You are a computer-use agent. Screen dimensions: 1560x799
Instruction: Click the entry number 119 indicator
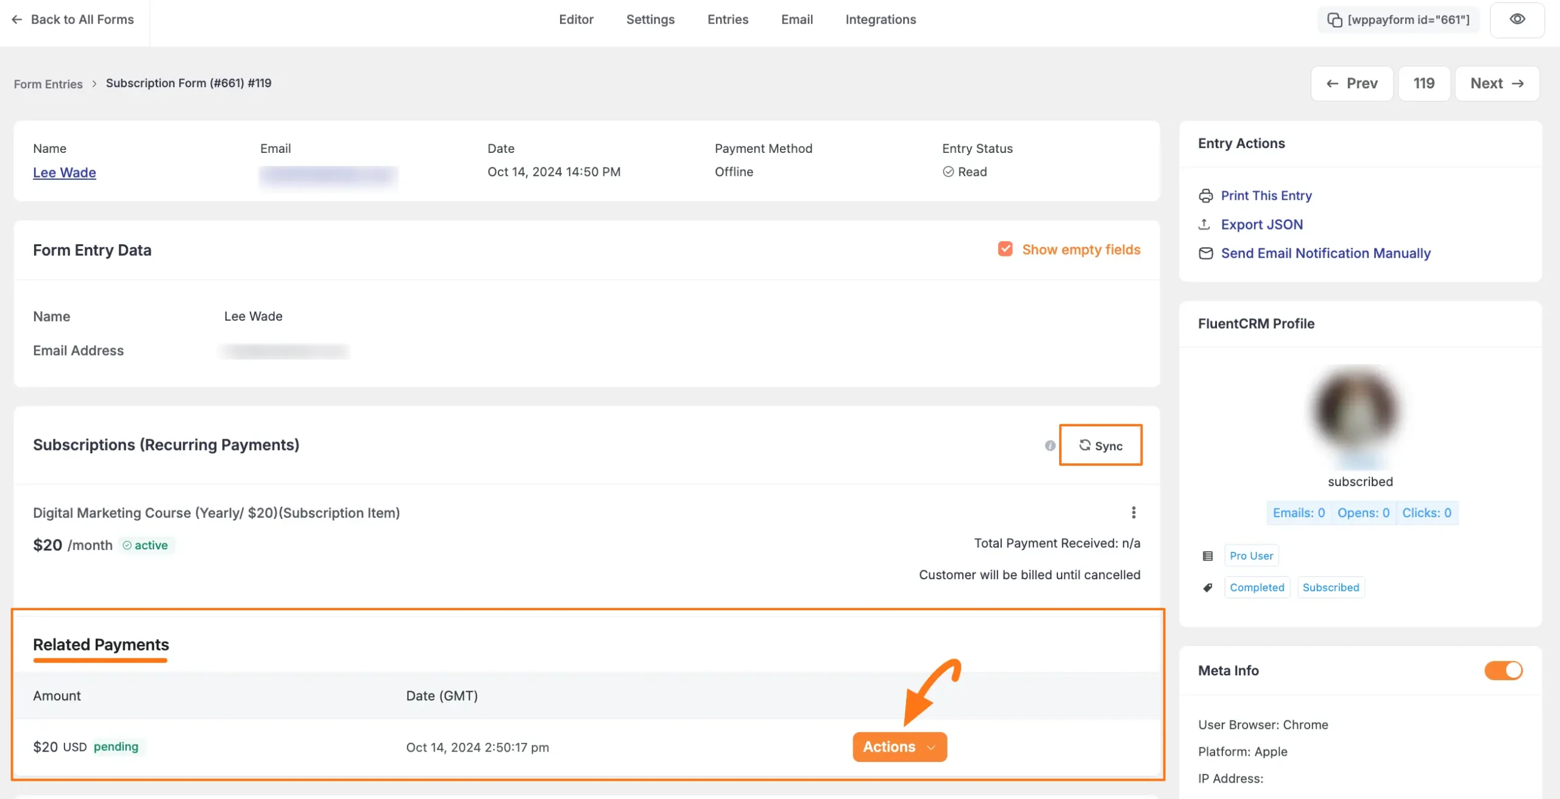tap(1424, 83)
